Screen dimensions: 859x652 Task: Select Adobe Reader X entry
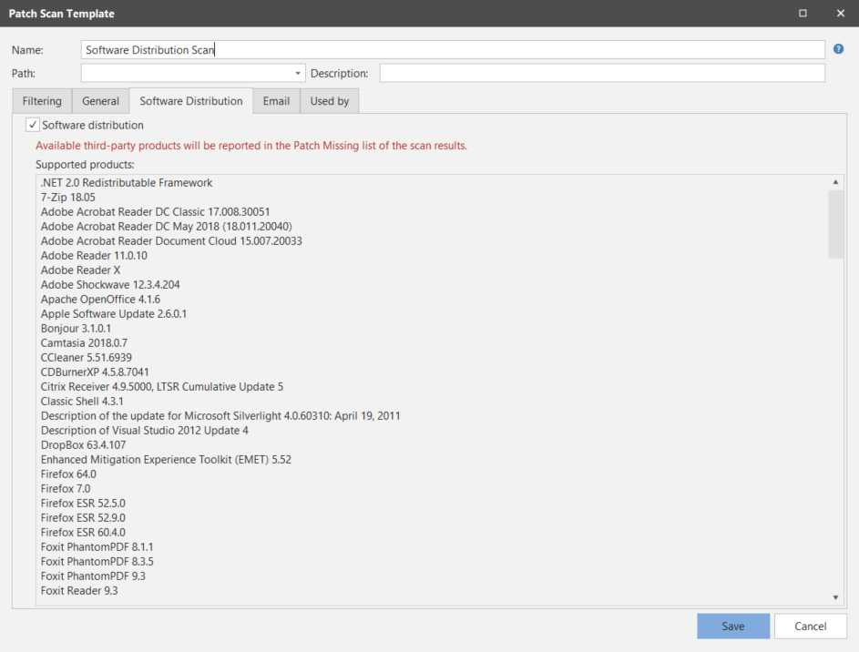coord(80,270)
